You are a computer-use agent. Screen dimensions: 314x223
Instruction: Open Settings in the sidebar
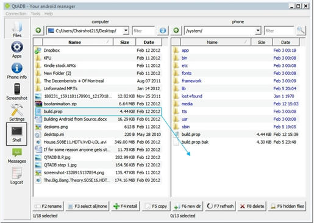pyautogui.click(x=17, y=113)
